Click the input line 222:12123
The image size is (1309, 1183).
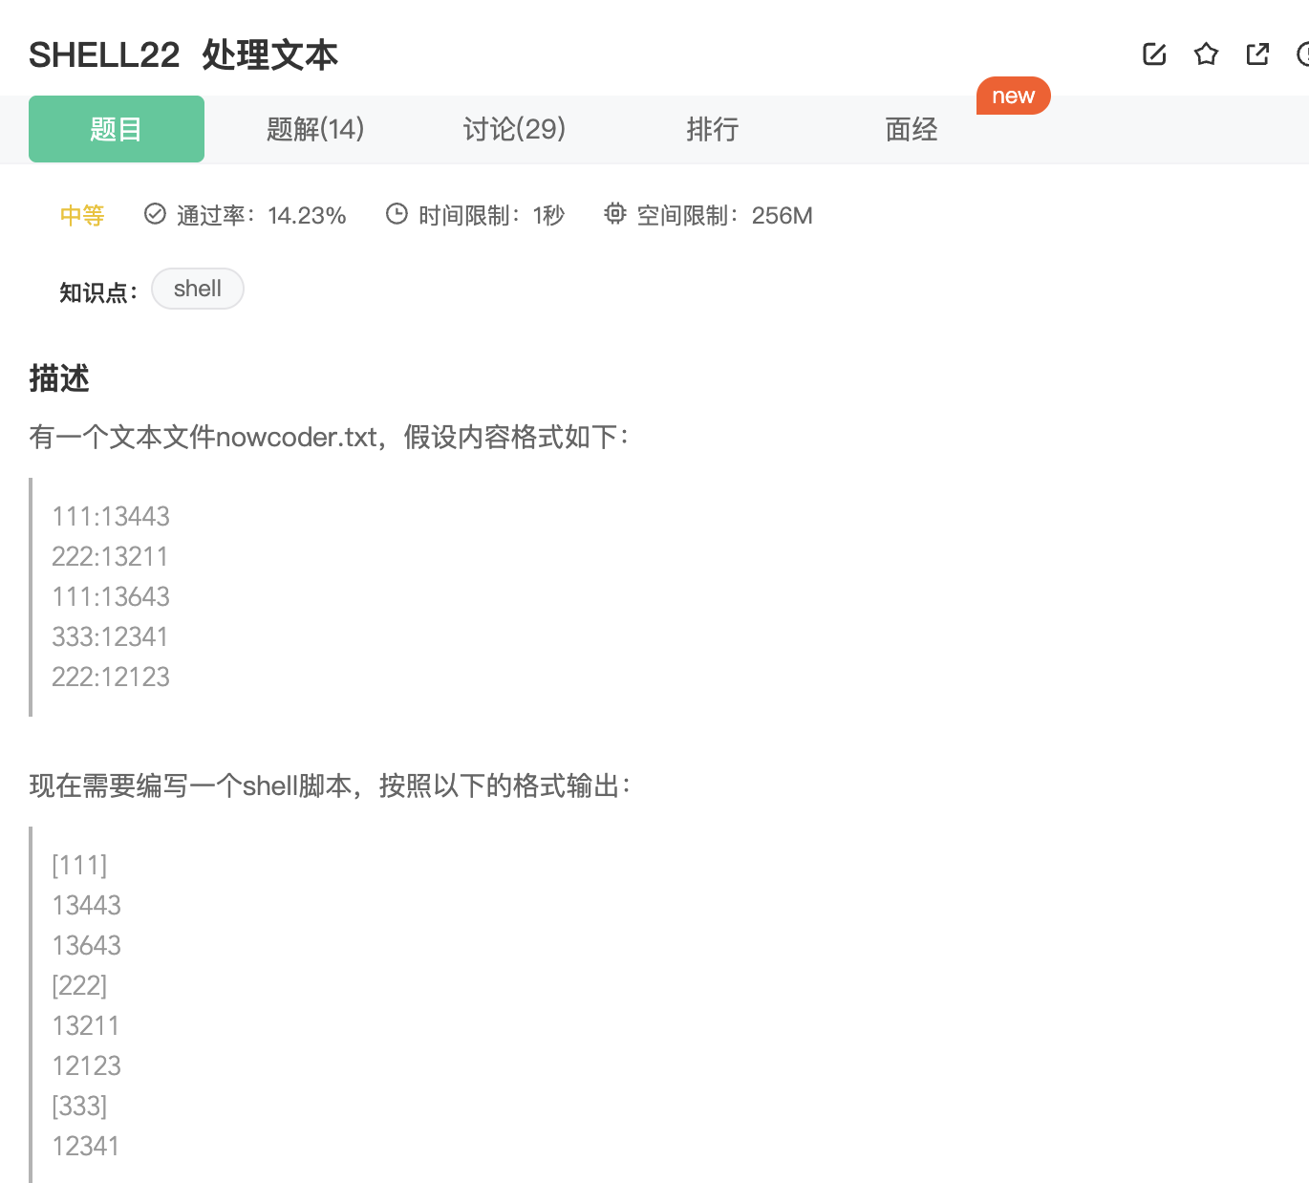[111, 677]
